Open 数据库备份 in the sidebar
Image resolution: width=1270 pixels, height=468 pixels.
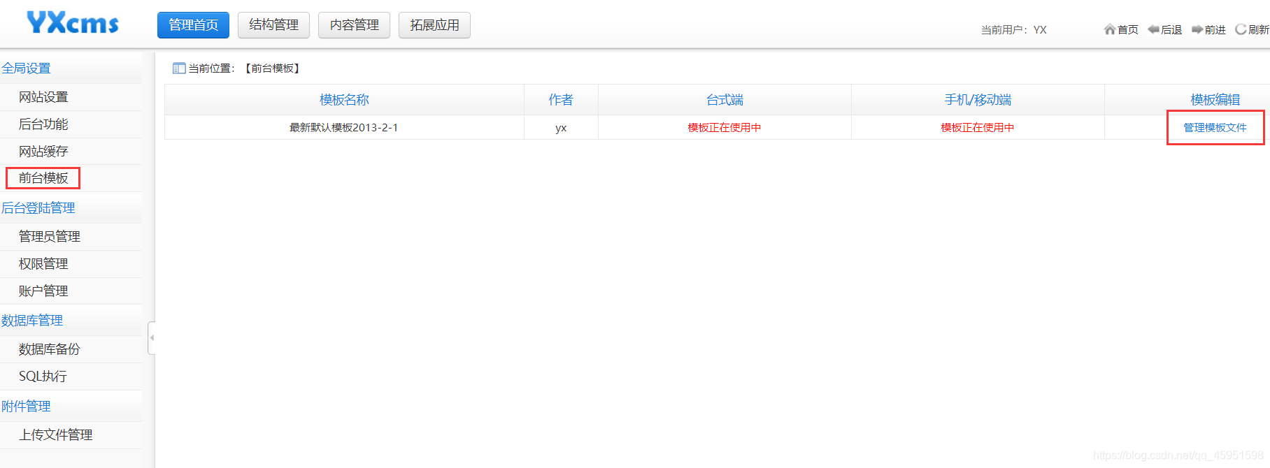click(50, 349)
